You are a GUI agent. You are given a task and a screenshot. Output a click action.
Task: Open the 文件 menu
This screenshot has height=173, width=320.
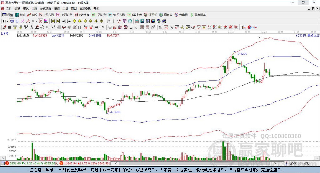pyautogui.click(x=9, y=8)
